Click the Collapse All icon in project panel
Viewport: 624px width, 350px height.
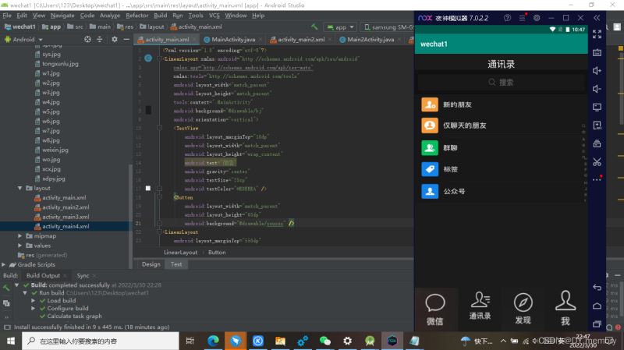click(100, 40)
